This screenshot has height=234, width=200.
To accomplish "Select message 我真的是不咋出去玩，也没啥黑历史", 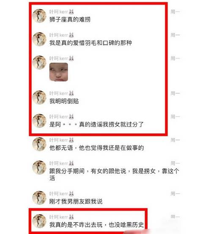I will [96, 225].
